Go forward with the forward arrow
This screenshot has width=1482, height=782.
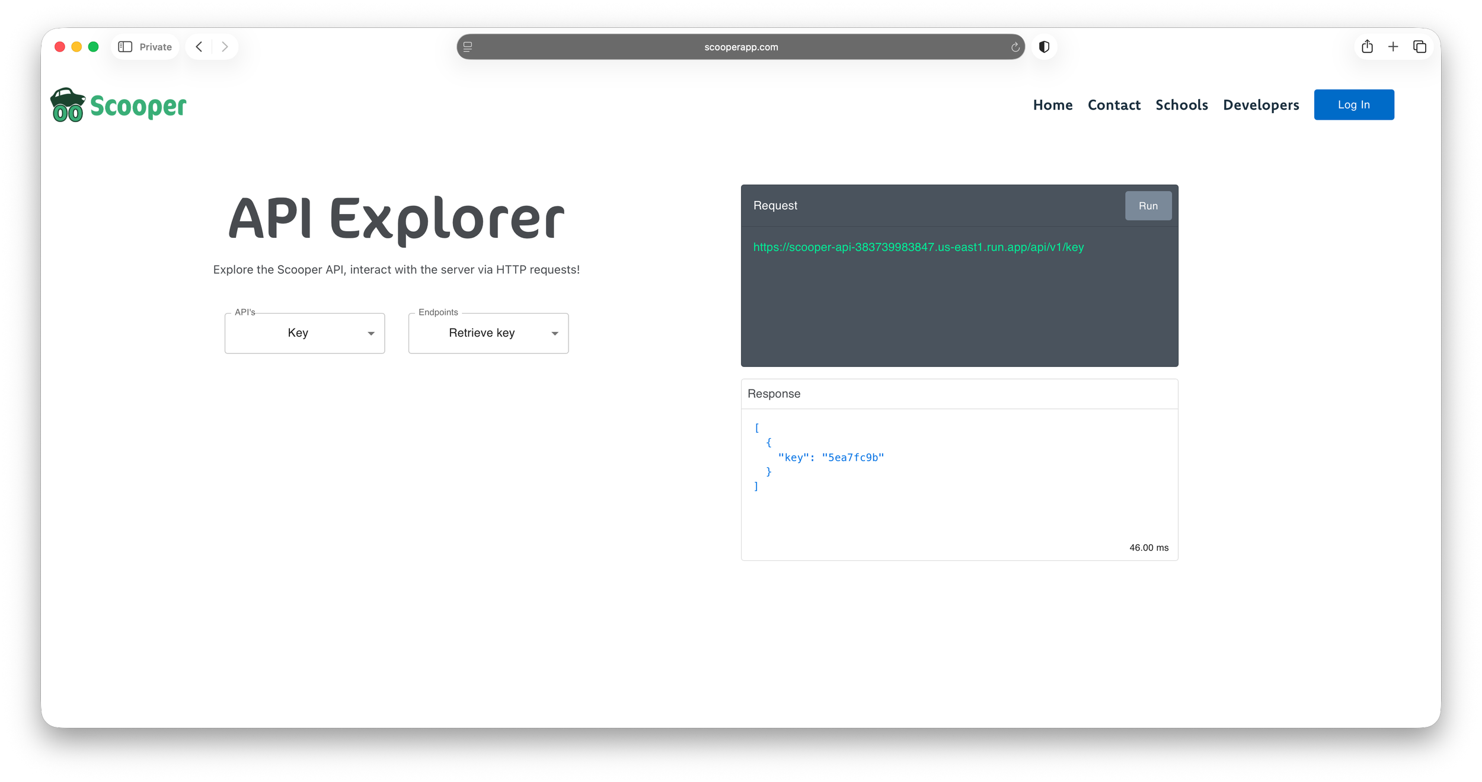(225, 47)
